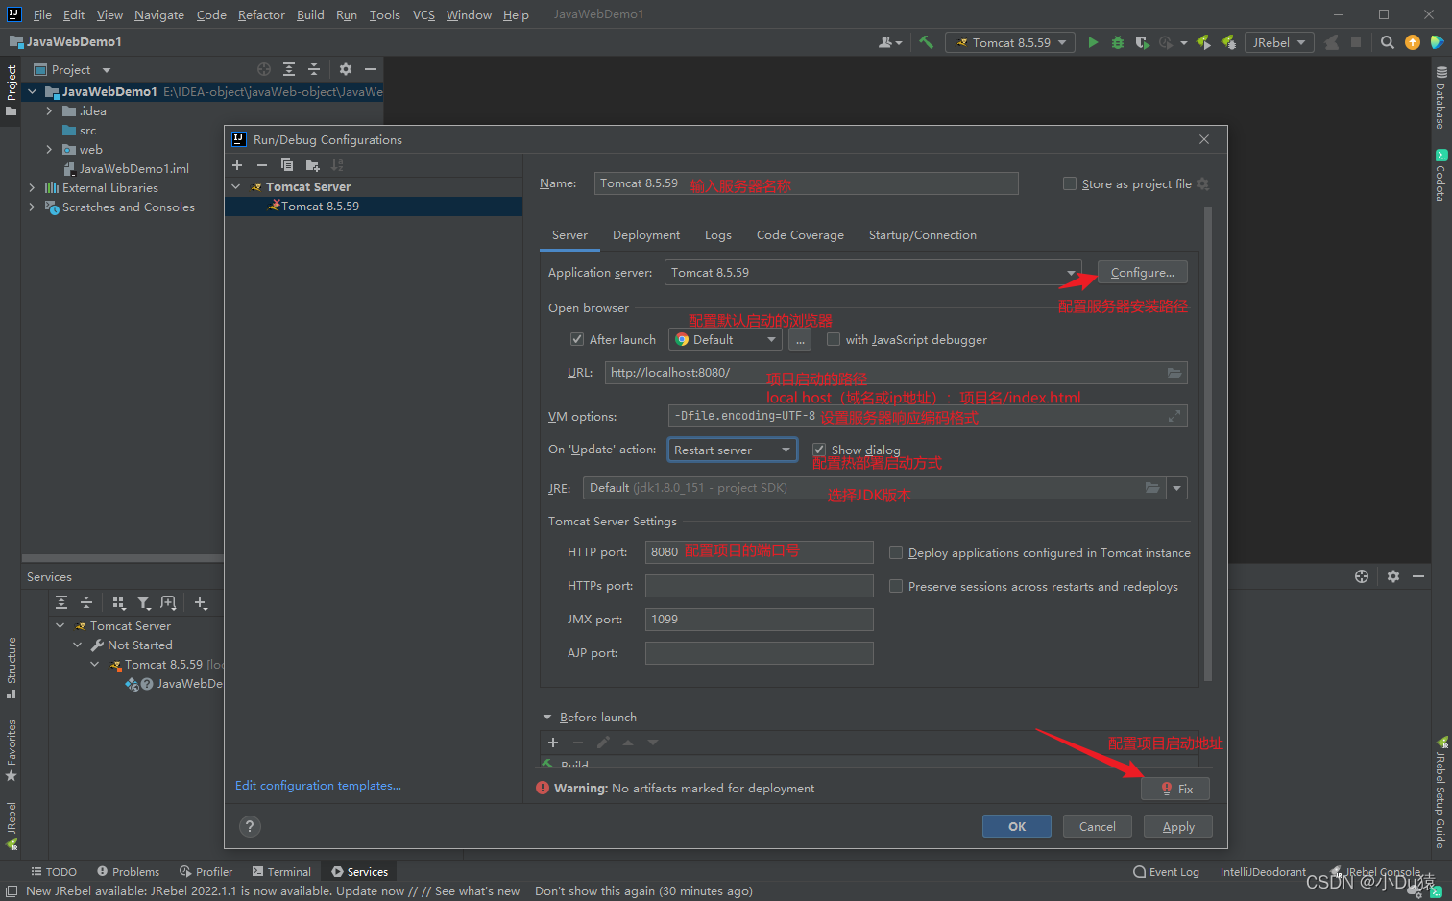Copy the selected configuration
This screenshot has height=901, width=1452.
coord(287,165)
